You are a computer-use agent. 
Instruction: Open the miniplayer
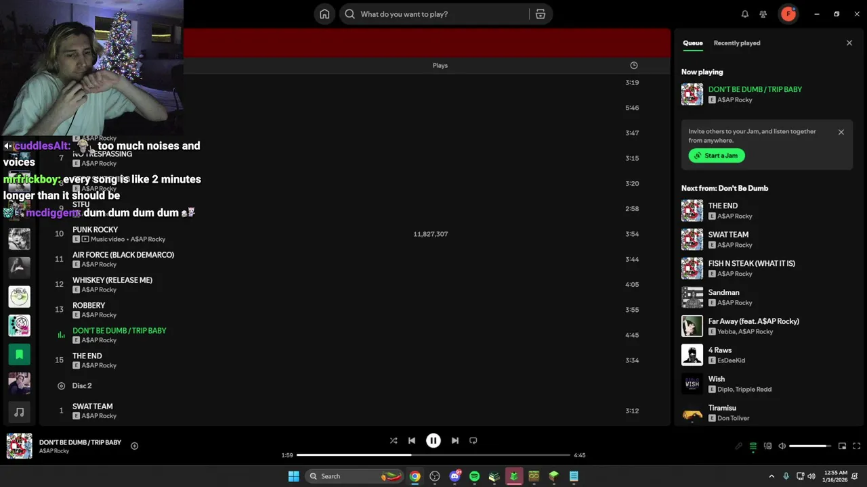point(842,446)
